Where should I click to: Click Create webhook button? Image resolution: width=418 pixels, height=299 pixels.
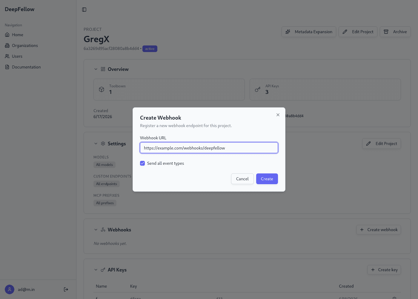379,230
